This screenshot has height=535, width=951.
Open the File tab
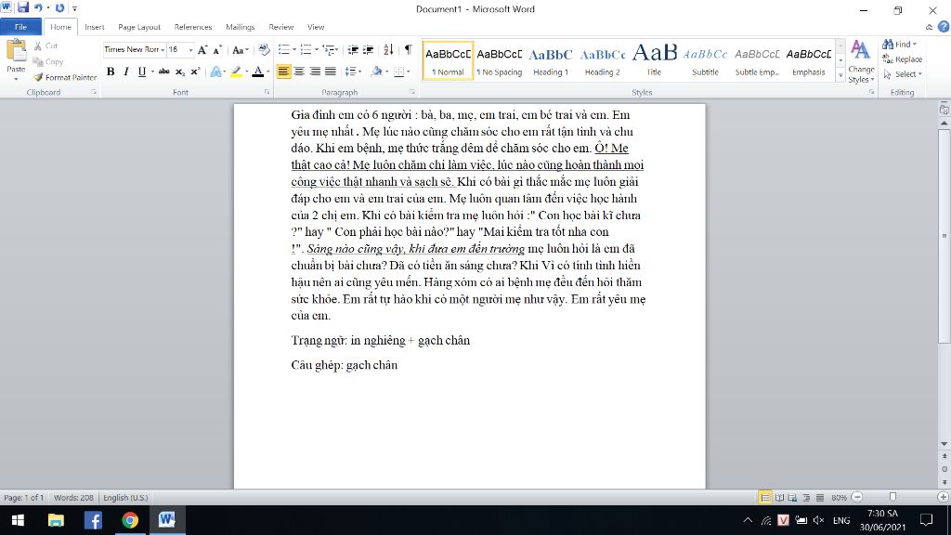20,27
